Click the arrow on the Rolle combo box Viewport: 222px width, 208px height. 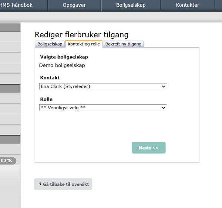[164, 108]
